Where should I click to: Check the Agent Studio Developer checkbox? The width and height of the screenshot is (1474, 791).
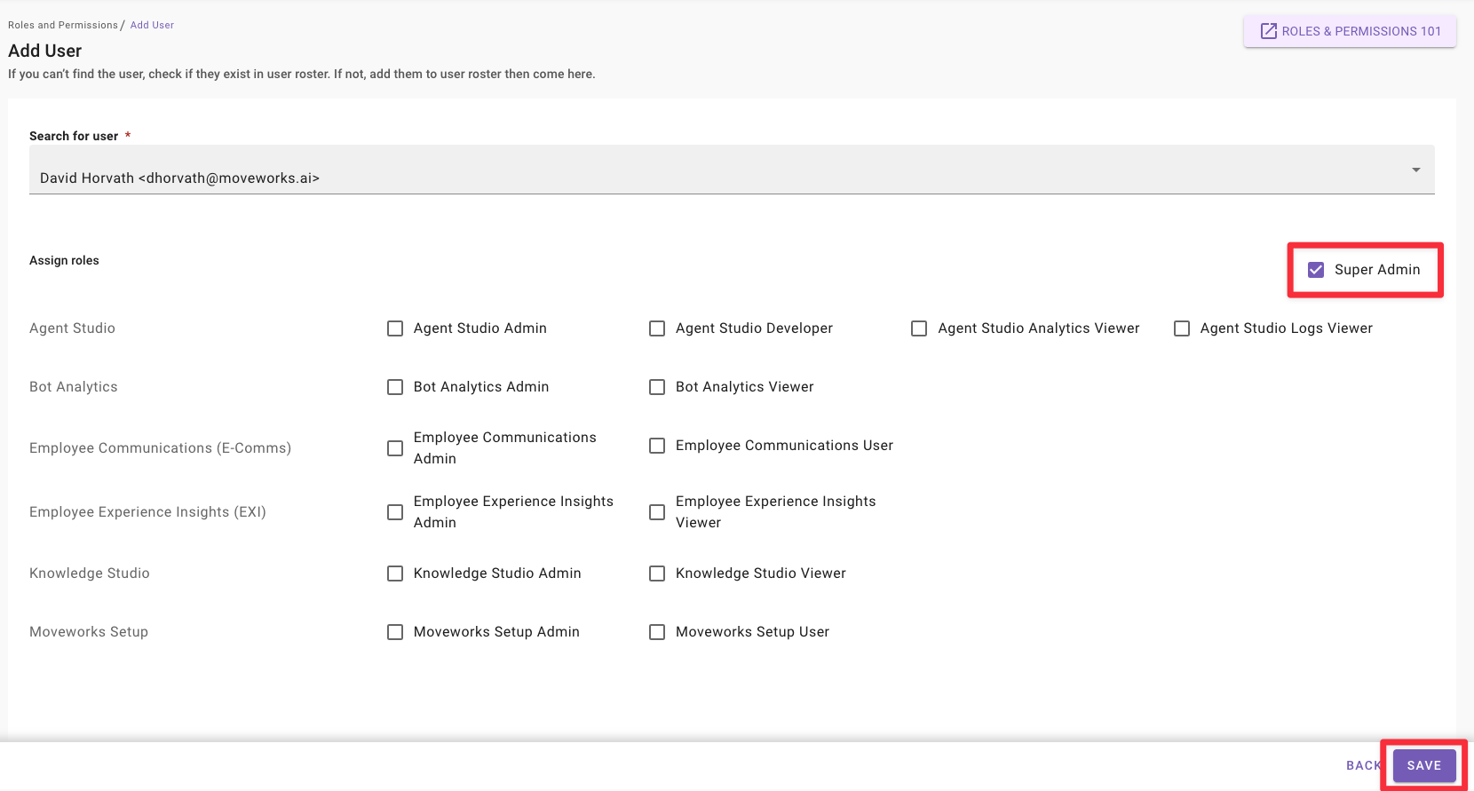pyautogui.click(x=657, y=328)
